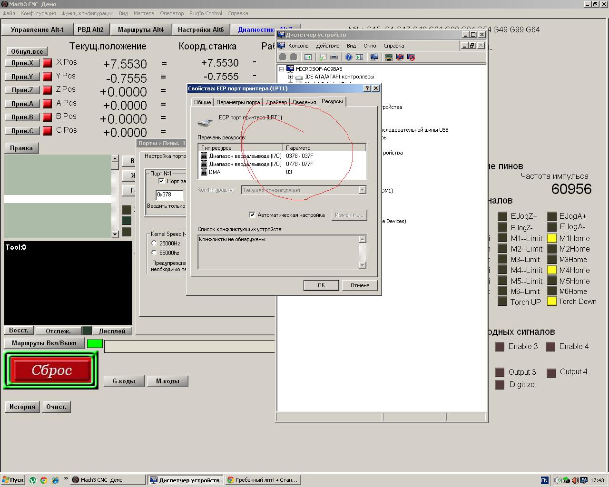Open the volume speaker icon in tray
This screenshot has width=609, height=487.
point(558,480)
